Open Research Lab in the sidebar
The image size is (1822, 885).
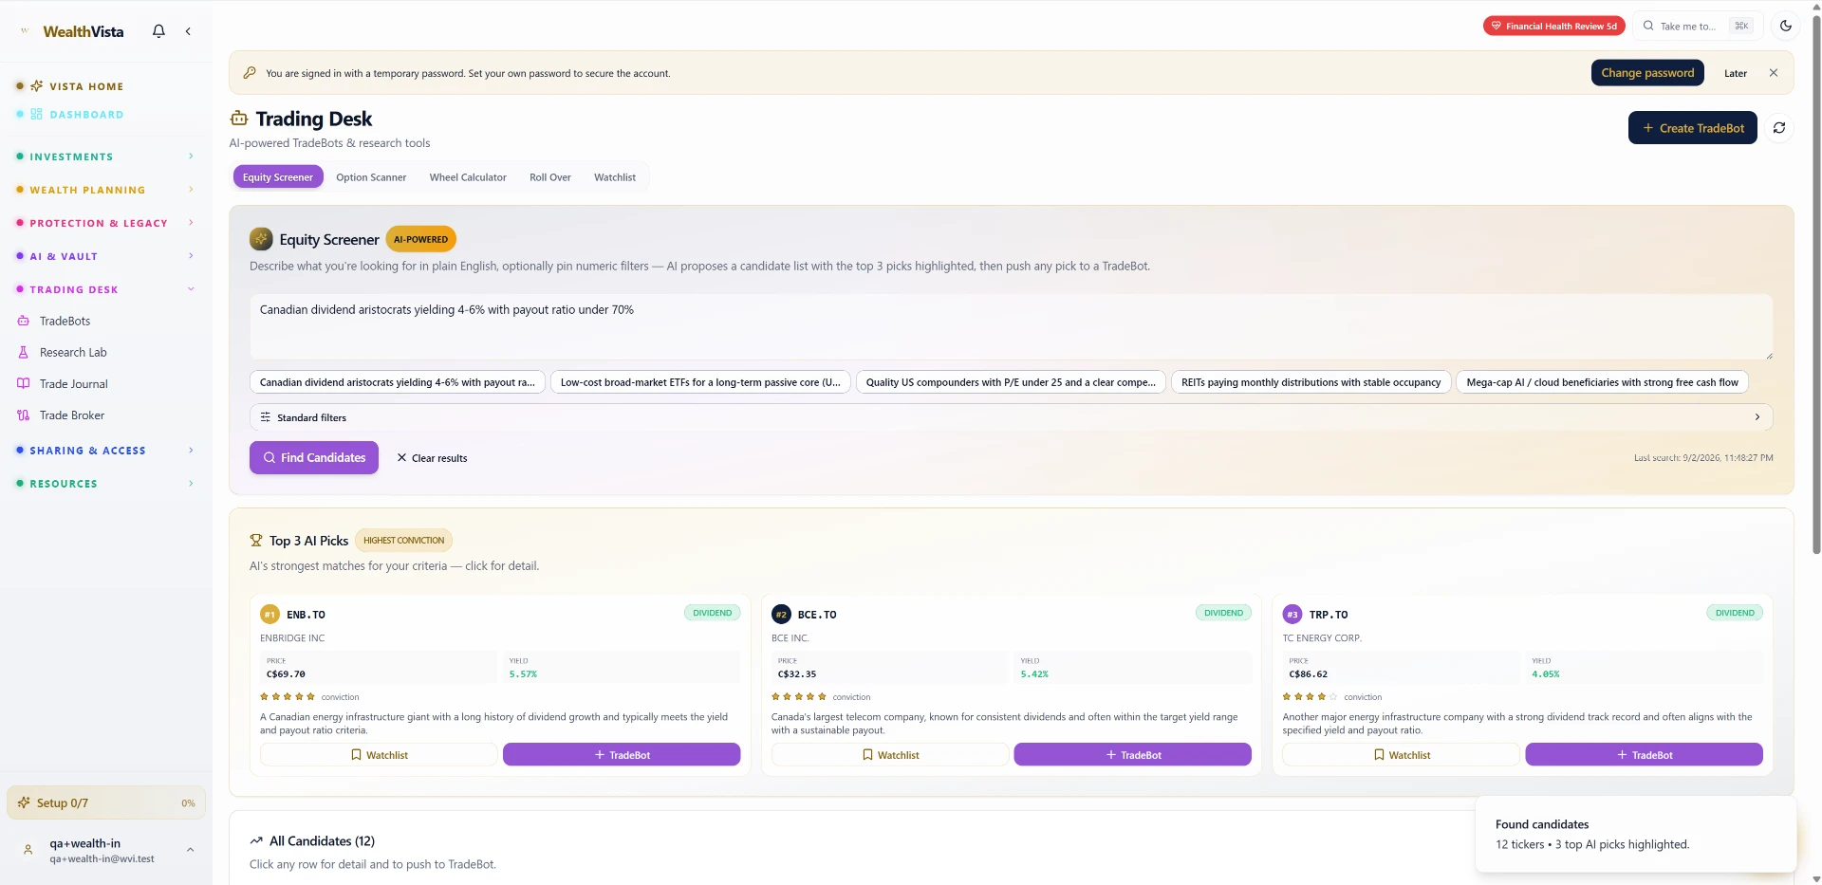tap(73, 352)
